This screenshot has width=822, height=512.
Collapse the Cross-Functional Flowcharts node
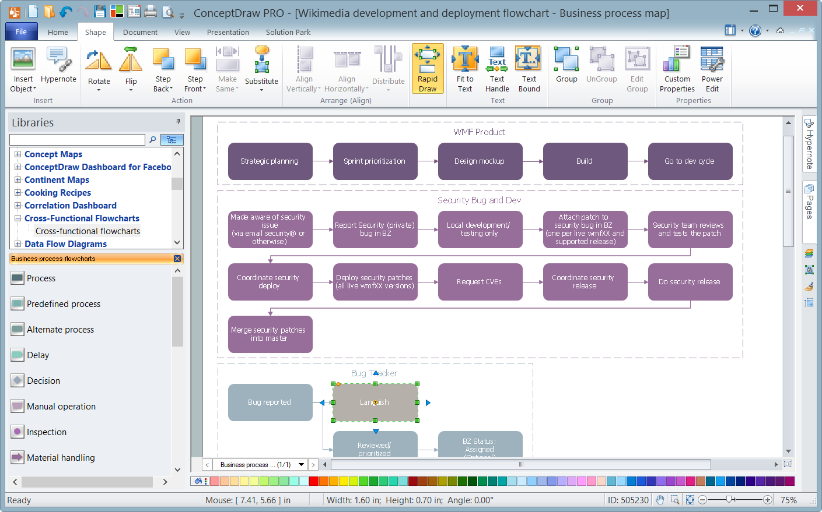click(x=18, y=218)
